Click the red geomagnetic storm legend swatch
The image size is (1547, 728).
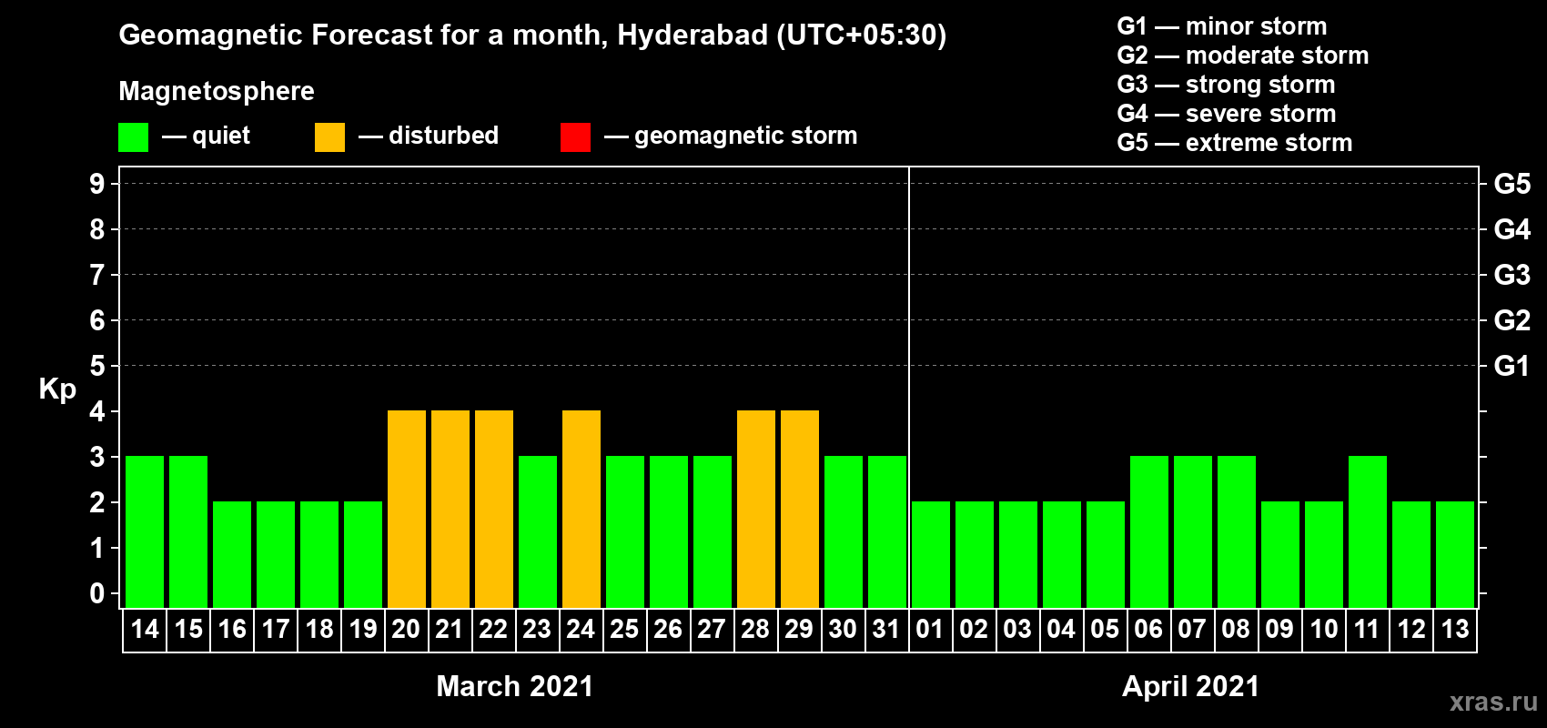575,137
